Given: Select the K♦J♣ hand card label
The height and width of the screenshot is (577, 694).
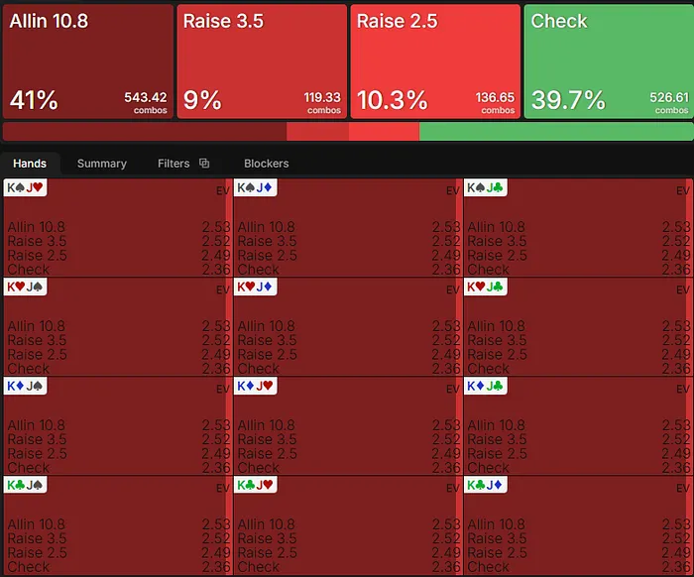Looking at the screenshot, I should coord(486,386).
